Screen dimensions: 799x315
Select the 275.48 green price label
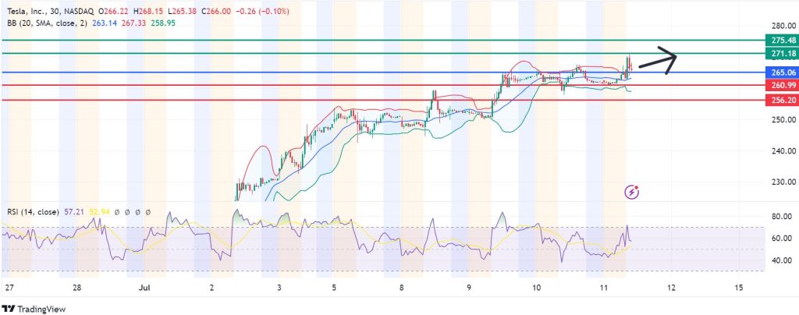tap(782, 40)
